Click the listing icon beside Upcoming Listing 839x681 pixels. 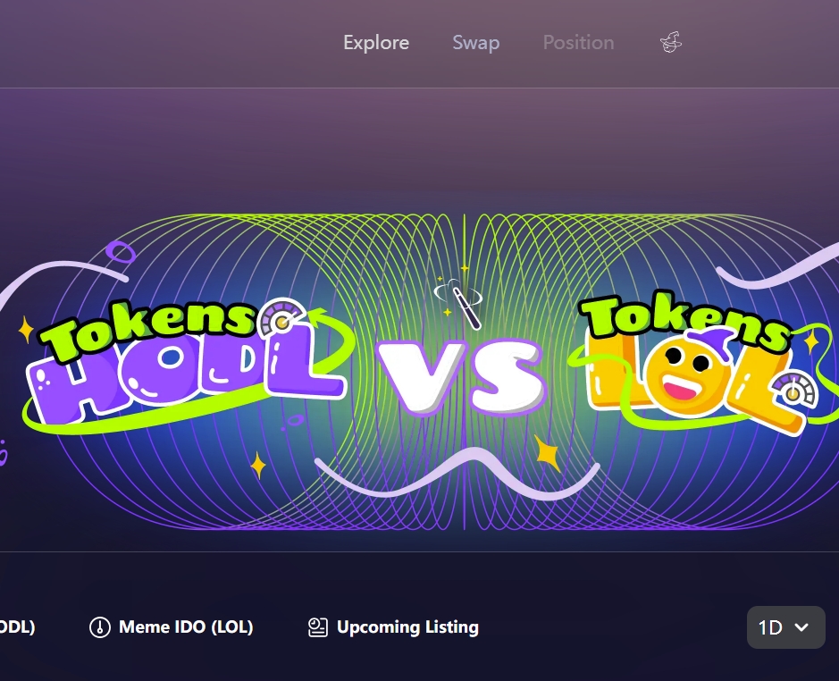(318, 626)
